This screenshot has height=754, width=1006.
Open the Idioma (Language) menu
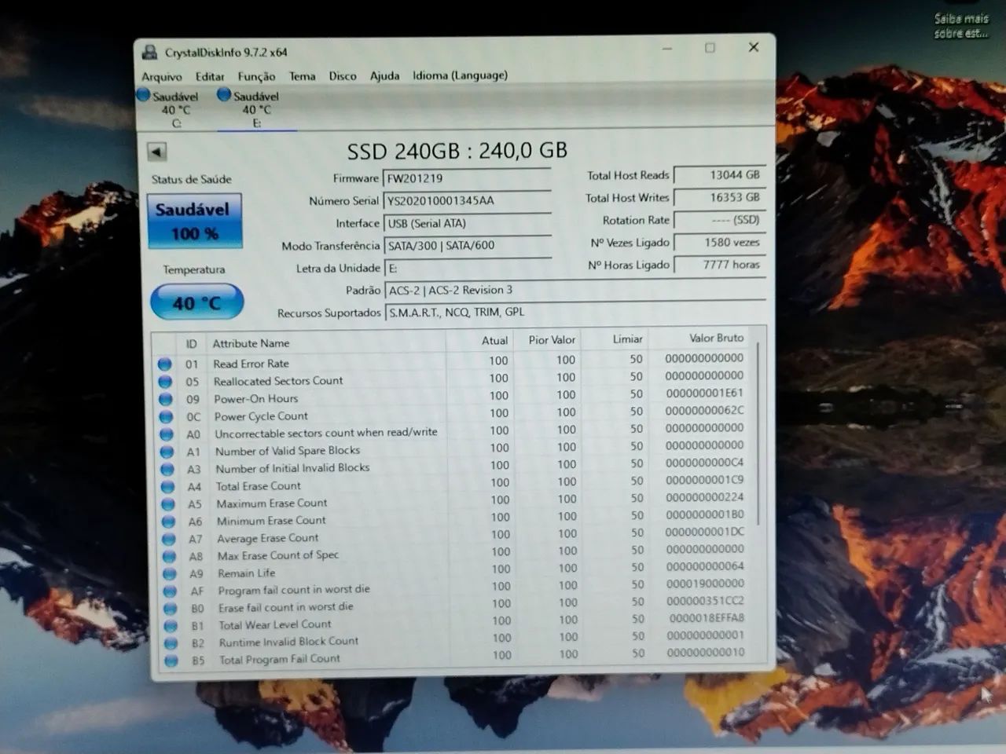click(x=461, y=75)
